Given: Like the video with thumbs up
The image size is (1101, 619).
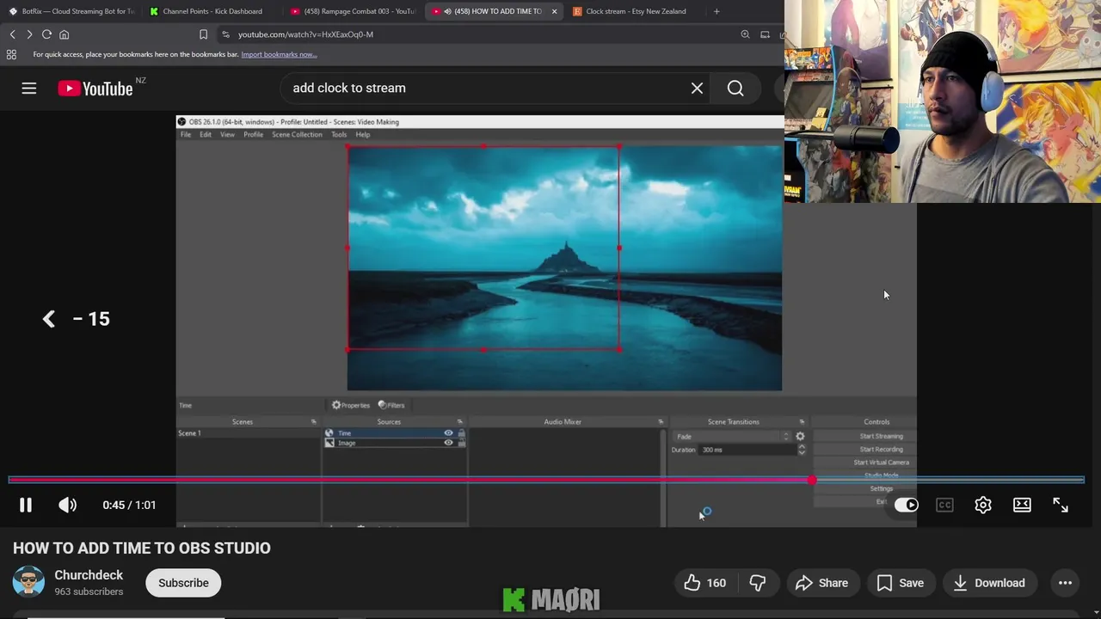Looking at the screenshot, I should pyautogui.click(x=704, y=583).
